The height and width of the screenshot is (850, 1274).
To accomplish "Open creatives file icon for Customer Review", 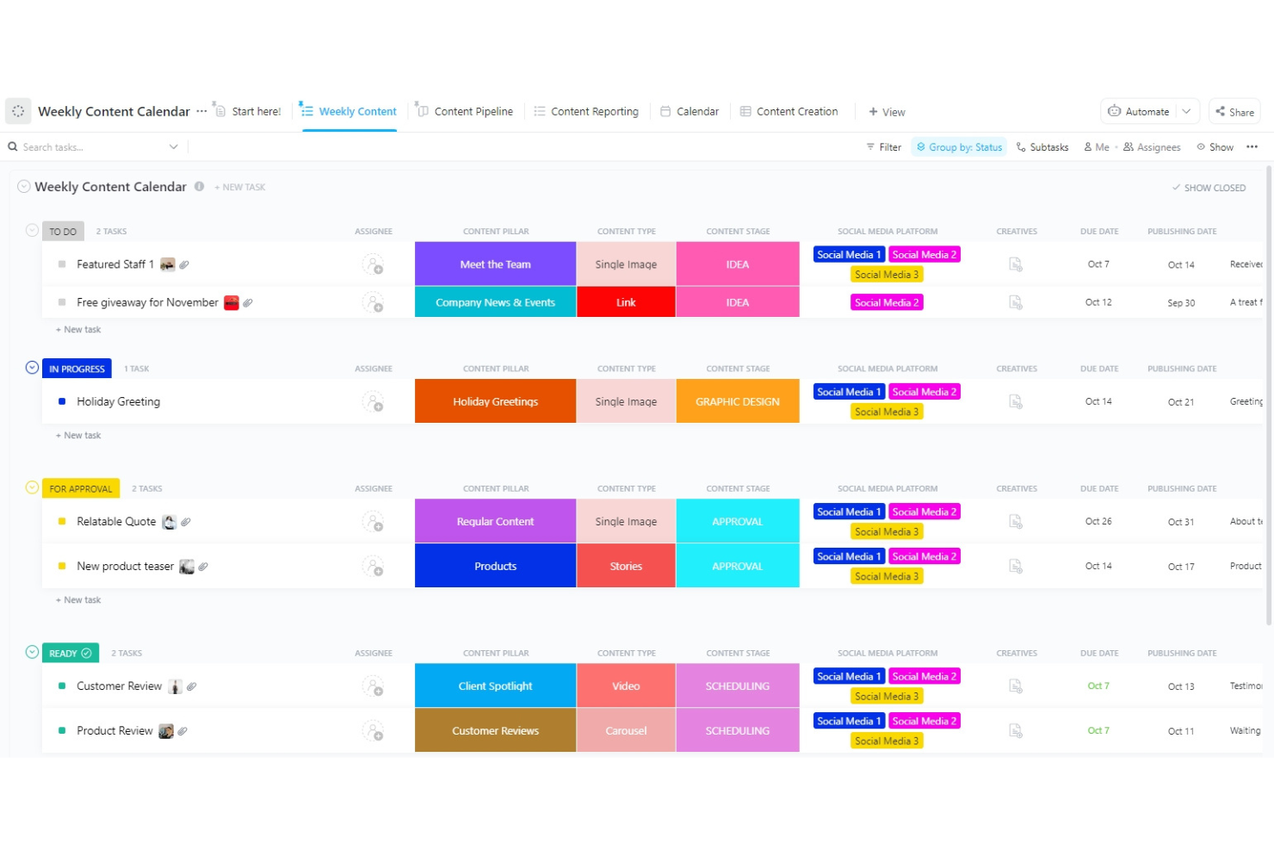I will [x=1016, y=686].
